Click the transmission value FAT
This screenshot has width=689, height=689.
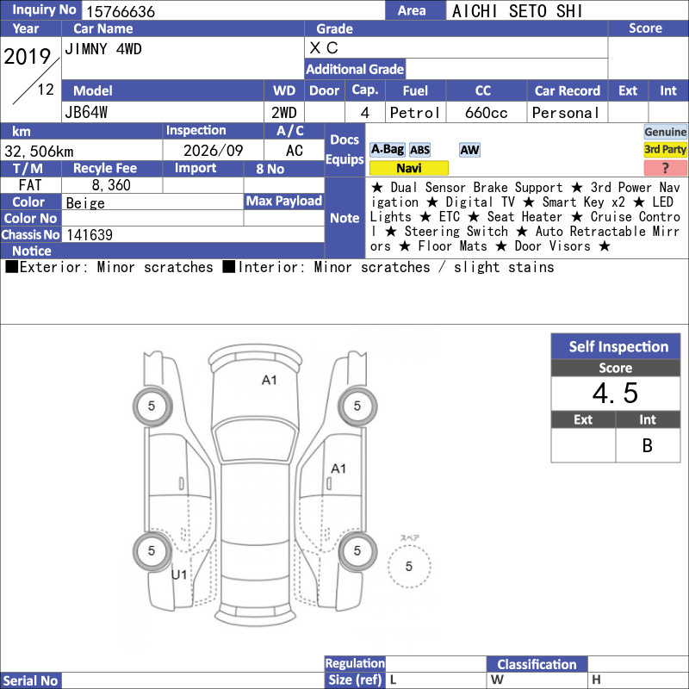[30, 185]
